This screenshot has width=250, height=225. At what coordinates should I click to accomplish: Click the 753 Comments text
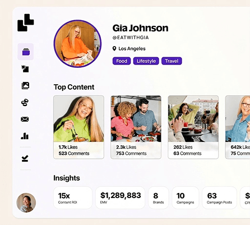click(131, 153)
